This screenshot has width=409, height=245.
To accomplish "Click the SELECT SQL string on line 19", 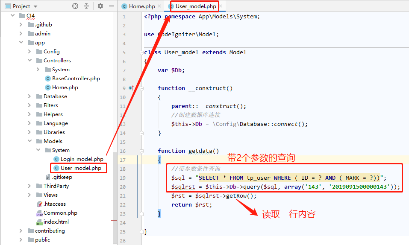I will click(x=289, y=178).
